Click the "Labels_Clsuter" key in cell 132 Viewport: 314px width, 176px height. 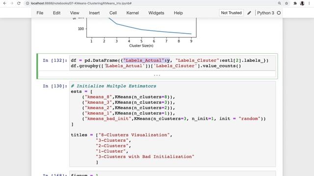pos(197,61)
